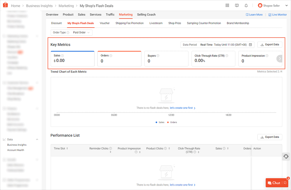Open the Paid Order dropdown
Viewport: 291px width, 190px height.
[81, 33]
